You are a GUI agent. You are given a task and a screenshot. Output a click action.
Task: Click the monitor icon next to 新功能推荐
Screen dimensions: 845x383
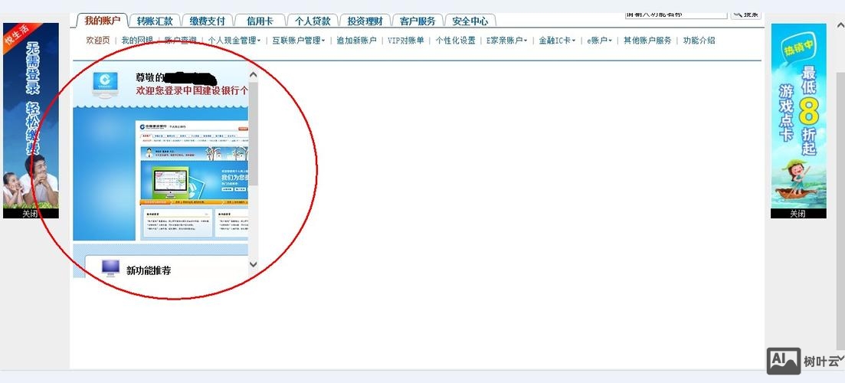point(110,268)
